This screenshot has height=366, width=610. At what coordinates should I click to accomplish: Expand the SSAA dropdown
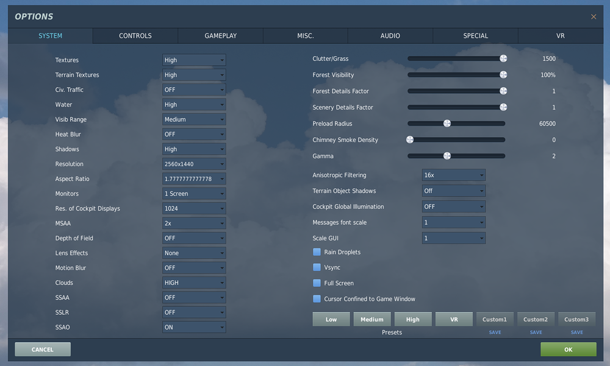point(194,297)
